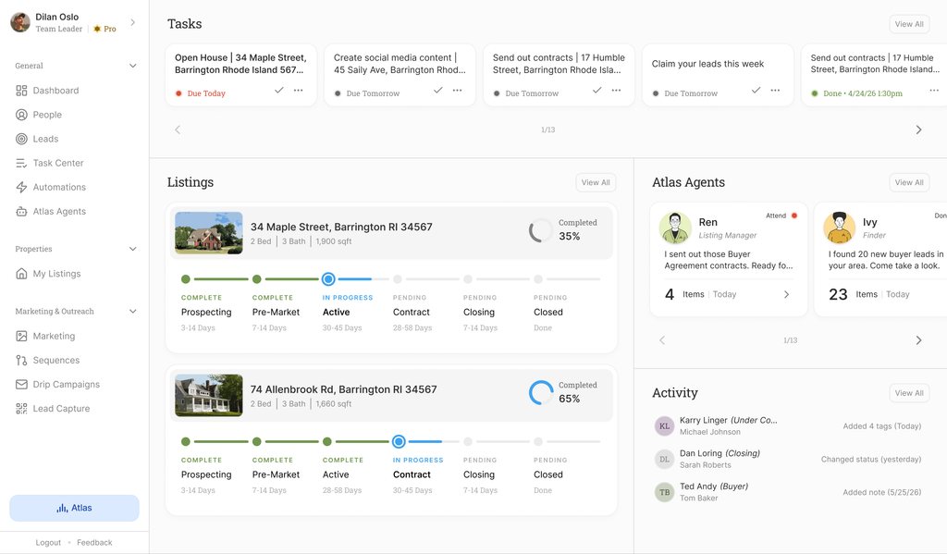
Task: Click 35% completed progress ring
Action: tap(540, 230)
